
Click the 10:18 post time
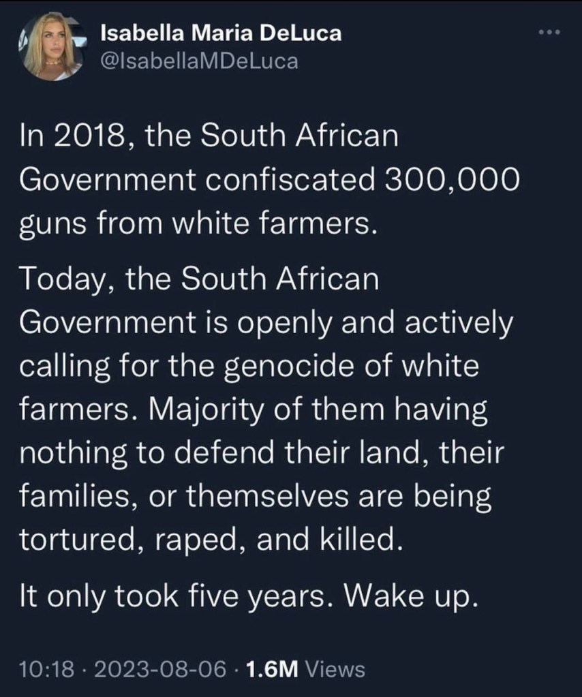click(x=47, y=668)
